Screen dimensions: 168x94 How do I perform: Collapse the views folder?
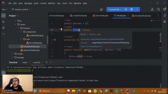pos(15,24)
